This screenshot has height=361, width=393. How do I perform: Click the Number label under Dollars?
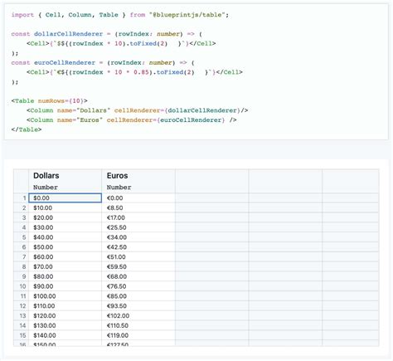[x=46, y=188]
